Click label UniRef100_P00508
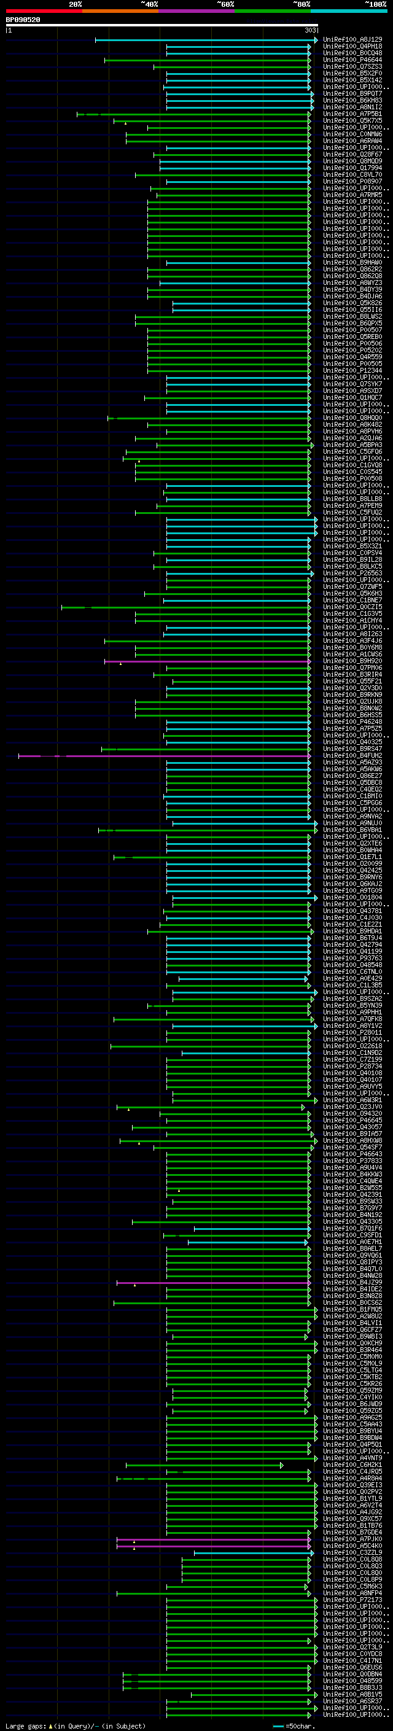The image size is (393, 1731). [352, 478]
